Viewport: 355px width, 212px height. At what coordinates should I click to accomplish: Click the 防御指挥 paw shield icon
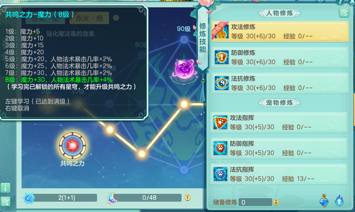[x=220, y=148]
